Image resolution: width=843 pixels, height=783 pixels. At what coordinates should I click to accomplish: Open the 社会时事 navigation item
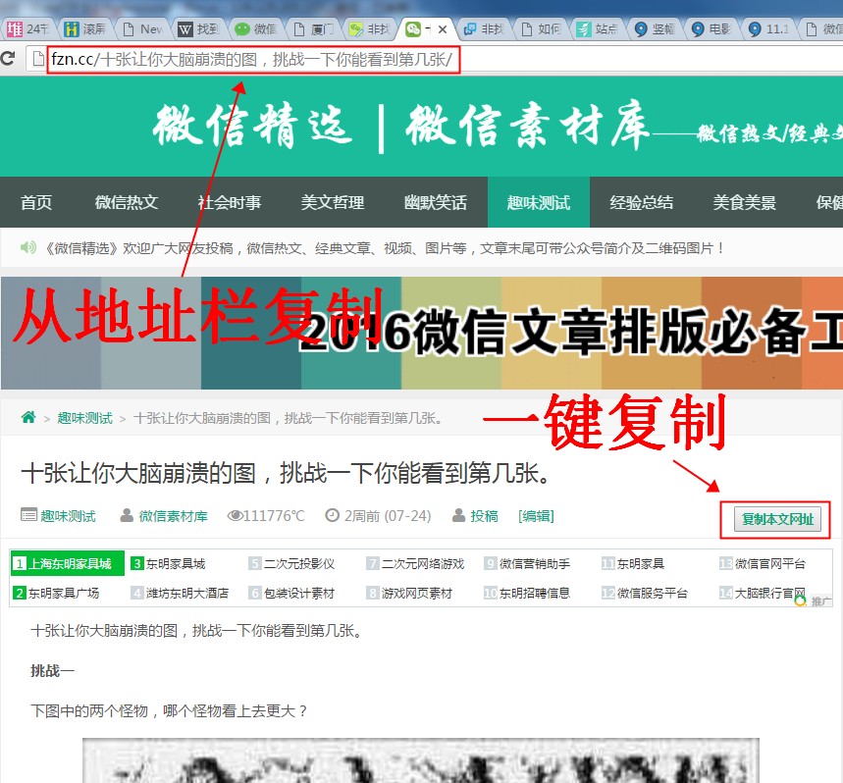click(230, 202)
